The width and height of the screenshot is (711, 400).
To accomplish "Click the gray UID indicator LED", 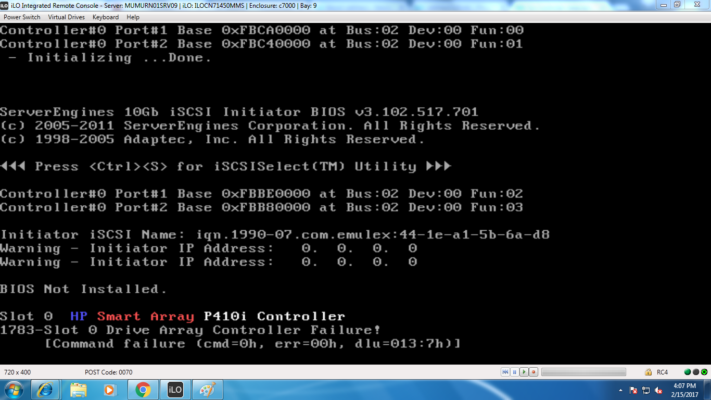I will tap(696, 372).
